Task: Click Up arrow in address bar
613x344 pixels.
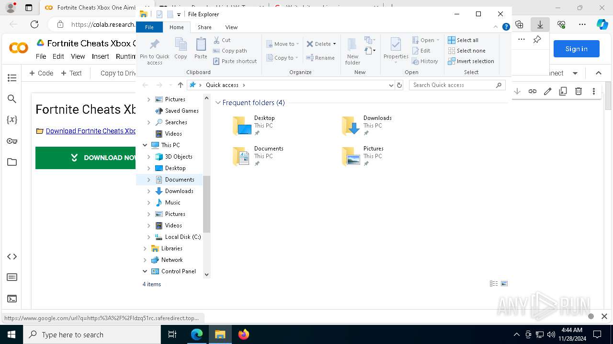Action: click(180, 85)
